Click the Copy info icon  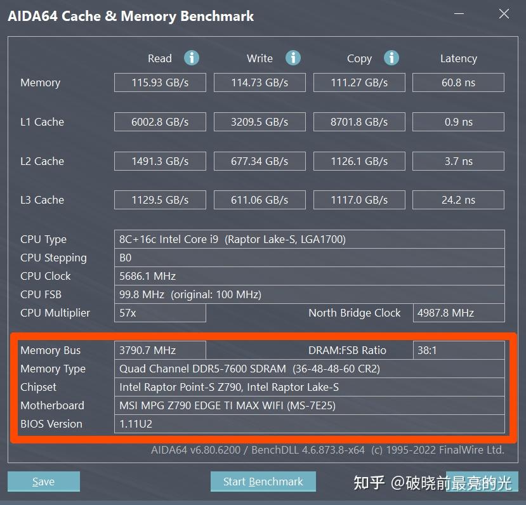pyautogui.click(x=391, y=58)
